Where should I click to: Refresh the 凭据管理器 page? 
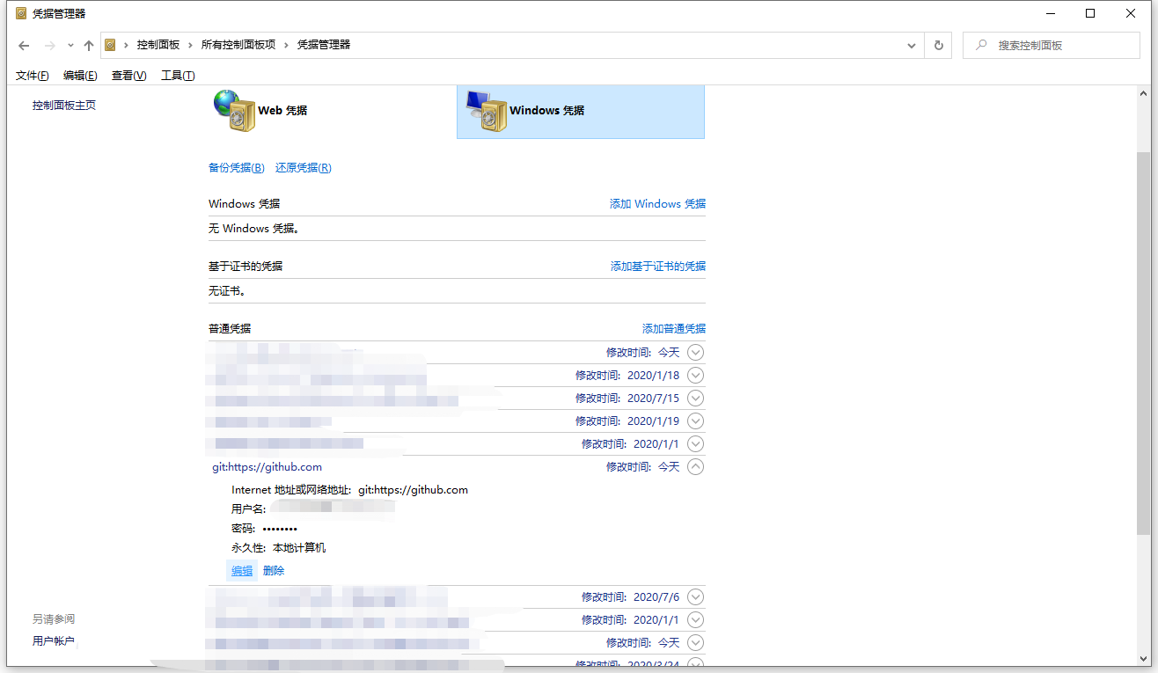point(938,45)
